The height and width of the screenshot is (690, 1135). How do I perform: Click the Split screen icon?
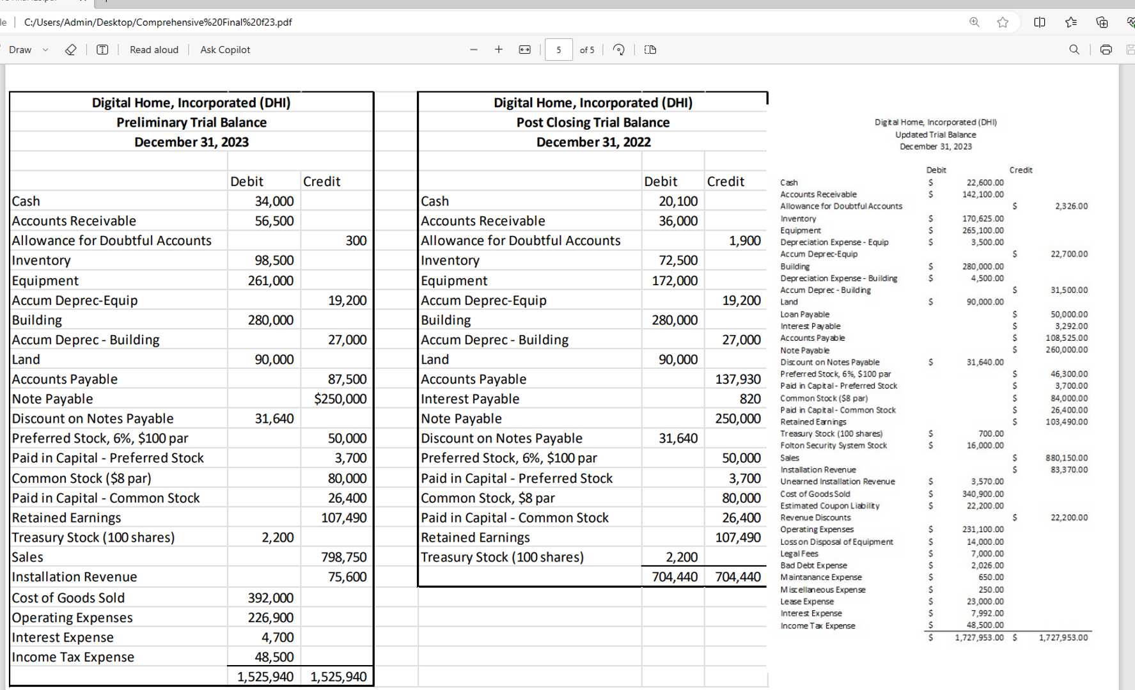[1040, 22]
